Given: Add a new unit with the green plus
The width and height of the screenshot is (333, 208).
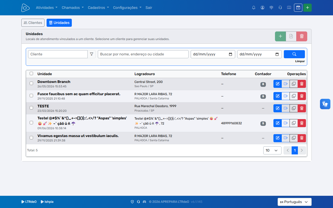Looking at the screenshot, I should pyautogui.click(x=280, y=36).
